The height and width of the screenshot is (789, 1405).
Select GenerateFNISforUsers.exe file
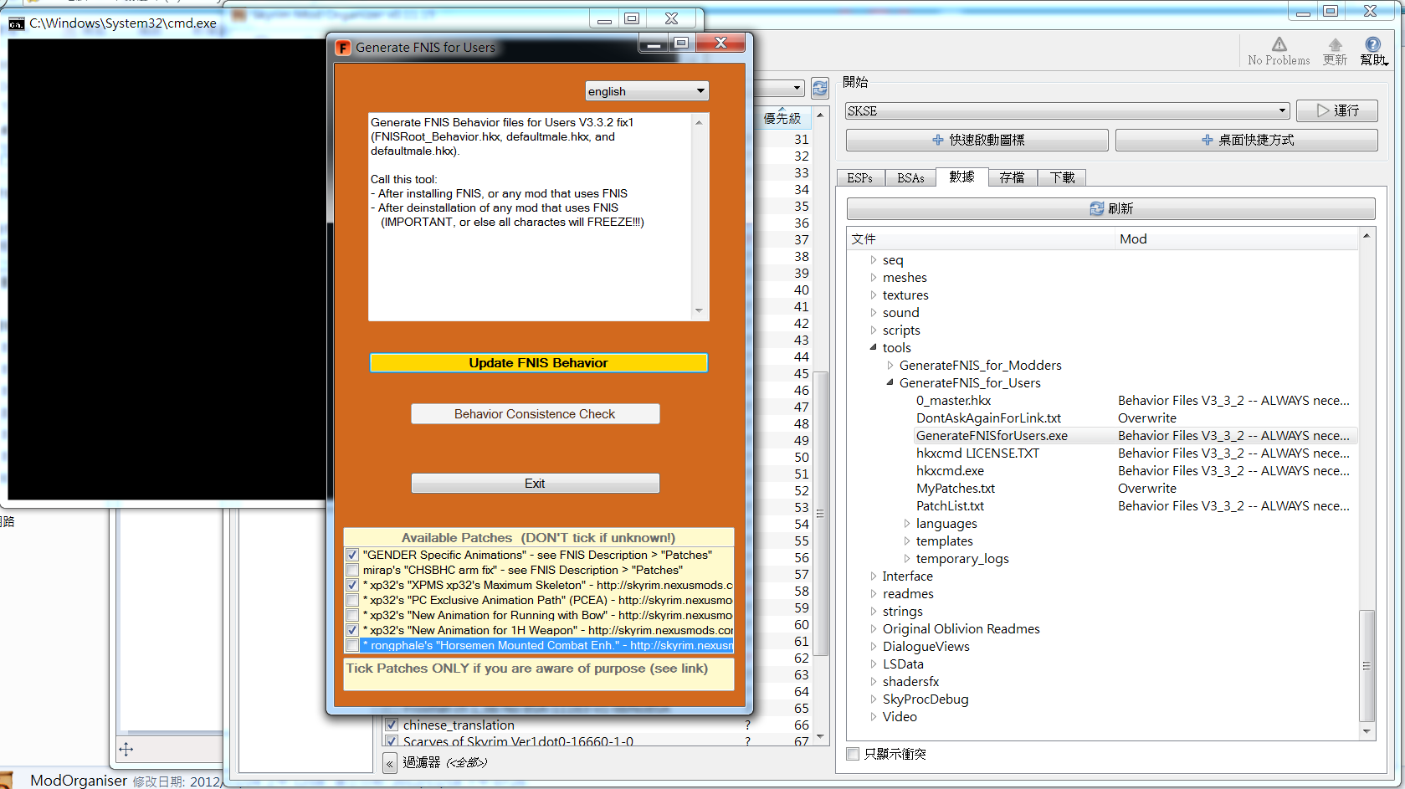pyautogui.click(x=992, y=436)
